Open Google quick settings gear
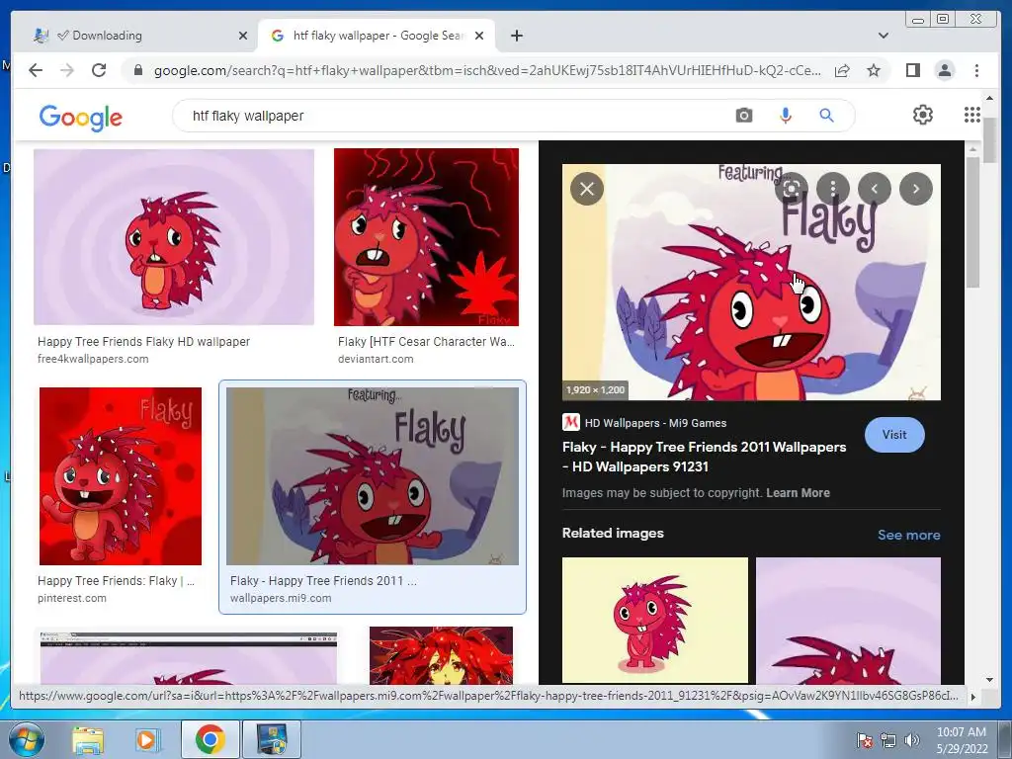 click(922, 115)
